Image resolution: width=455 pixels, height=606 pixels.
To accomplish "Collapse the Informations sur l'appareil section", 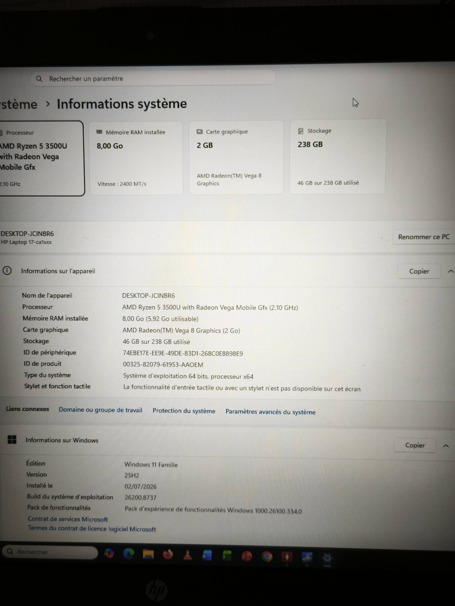I will [x=450, y=271].
